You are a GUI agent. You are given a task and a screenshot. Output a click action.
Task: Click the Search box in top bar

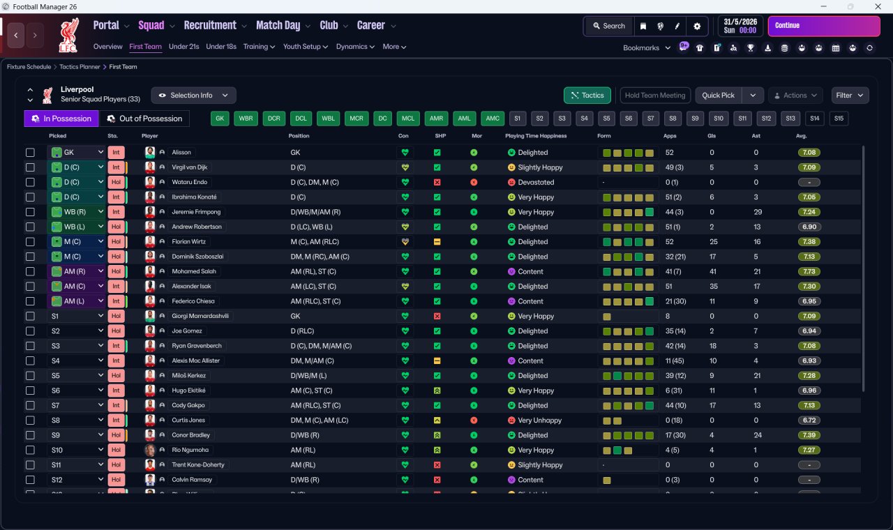pos(609,26)
